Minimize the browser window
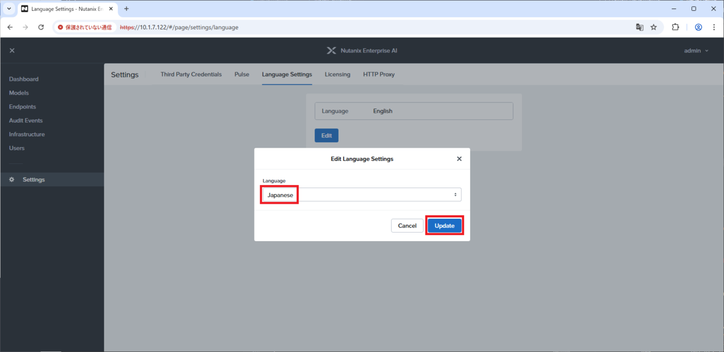The width and height of the screenshot is (724, 352). 673,9
